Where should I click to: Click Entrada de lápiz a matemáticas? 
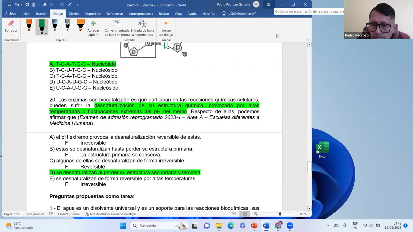(x=142, y=28)
